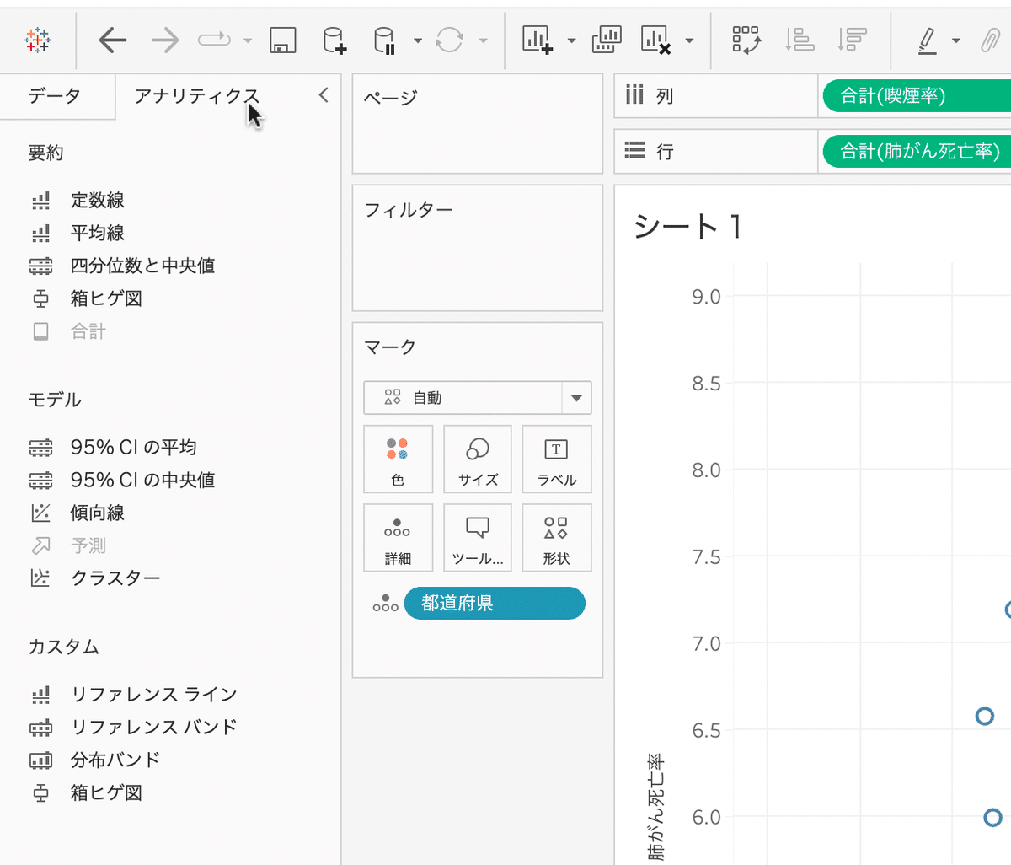
Task: Select 定数線 in summary list
Action: 98,200
